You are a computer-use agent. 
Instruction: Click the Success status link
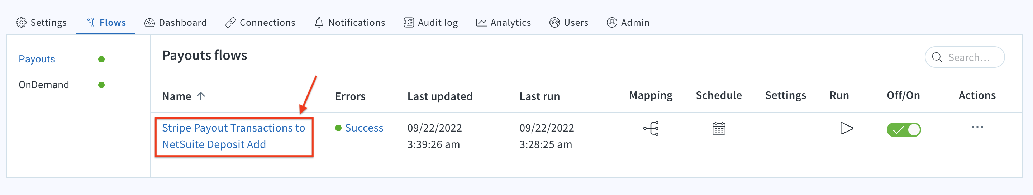(364, 128)
